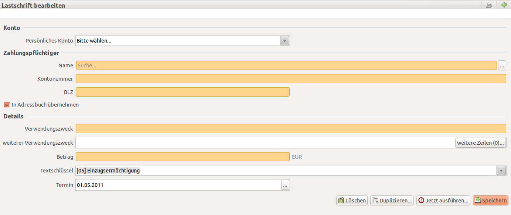This screenshot has height=215, width=511.
Task: Click into the Name search field
Action: (x=286, y=65)
